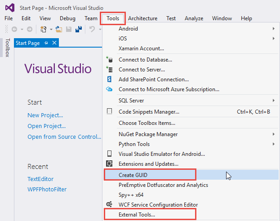Select the SQL Server menu entry
The image size is (280, 221).
coord(191,101)
